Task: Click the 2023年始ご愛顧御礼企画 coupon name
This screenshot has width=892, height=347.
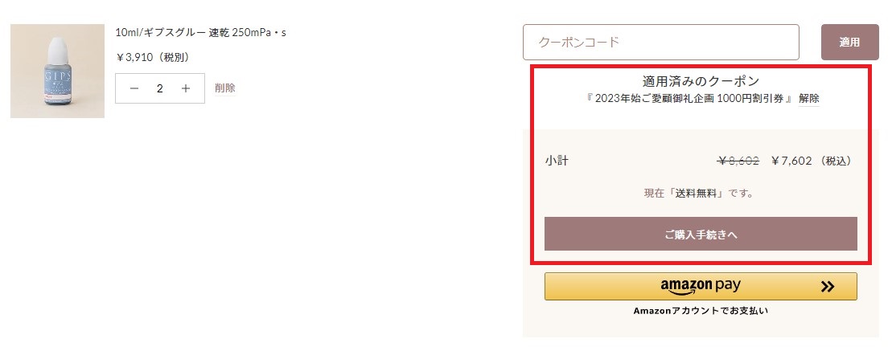Action: point(690,99)
